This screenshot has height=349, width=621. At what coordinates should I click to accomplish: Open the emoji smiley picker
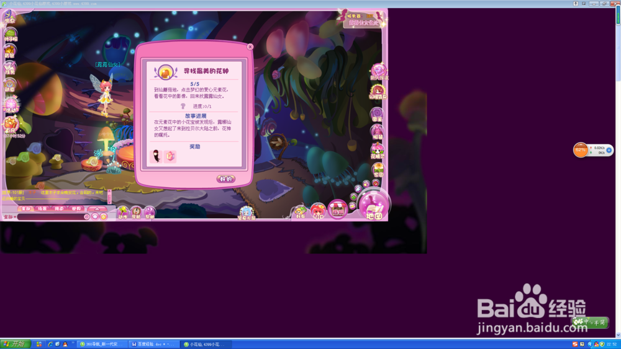coord(103,216)
